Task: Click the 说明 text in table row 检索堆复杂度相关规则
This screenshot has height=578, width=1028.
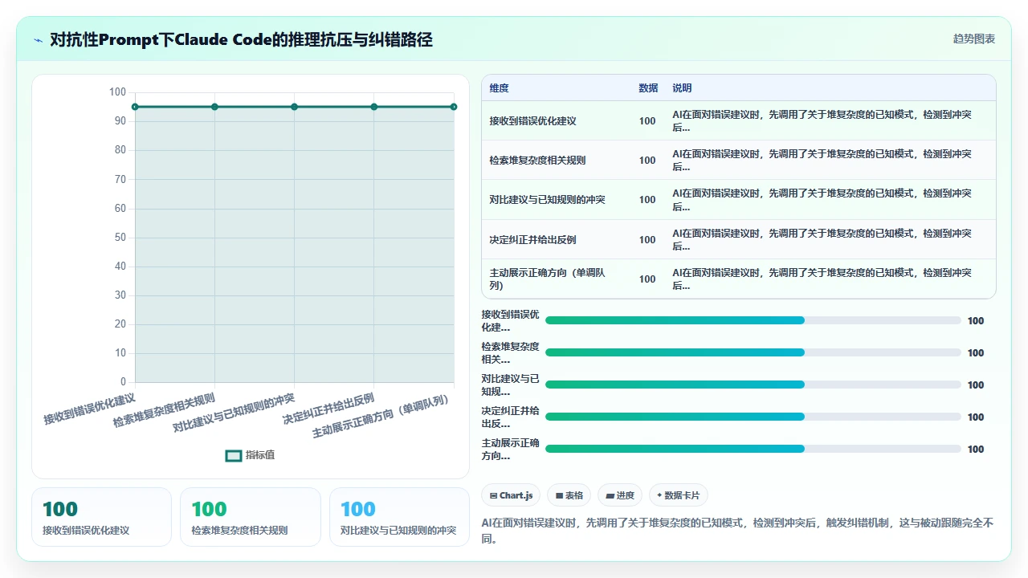Action: click(822, 161)
